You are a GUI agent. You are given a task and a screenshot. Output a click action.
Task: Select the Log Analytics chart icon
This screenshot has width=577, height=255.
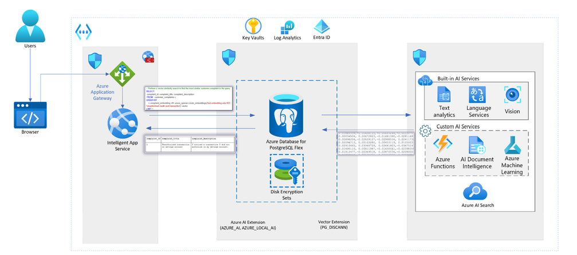pyautogui.click(x=288, y=27)
